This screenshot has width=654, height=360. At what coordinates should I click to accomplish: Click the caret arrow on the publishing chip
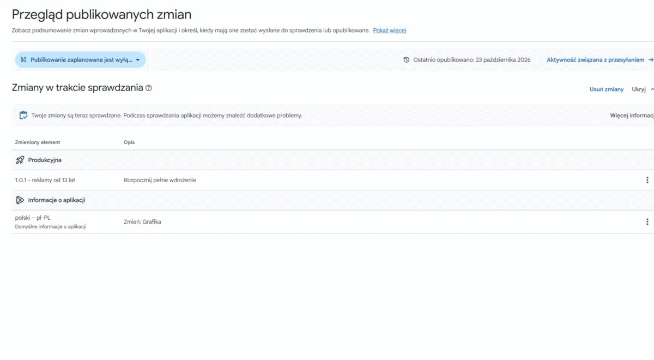click(138, 60)
